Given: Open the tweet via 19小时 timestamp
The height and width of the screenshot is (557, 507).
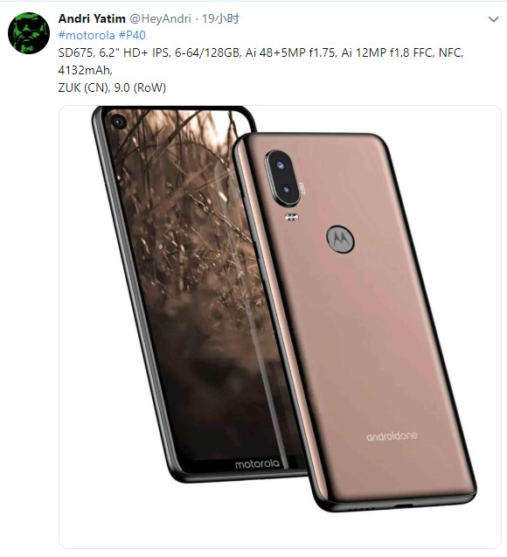Looking at the screenshot, I should (220, 18).
